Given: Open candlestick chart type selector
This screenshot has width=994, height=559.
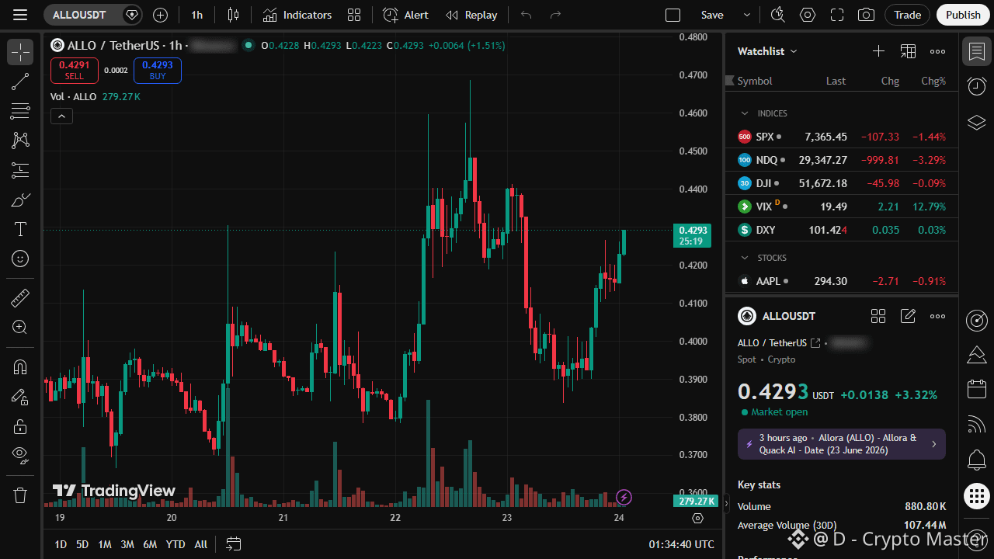Looking at the screenshot, I should tap(233, 15).
